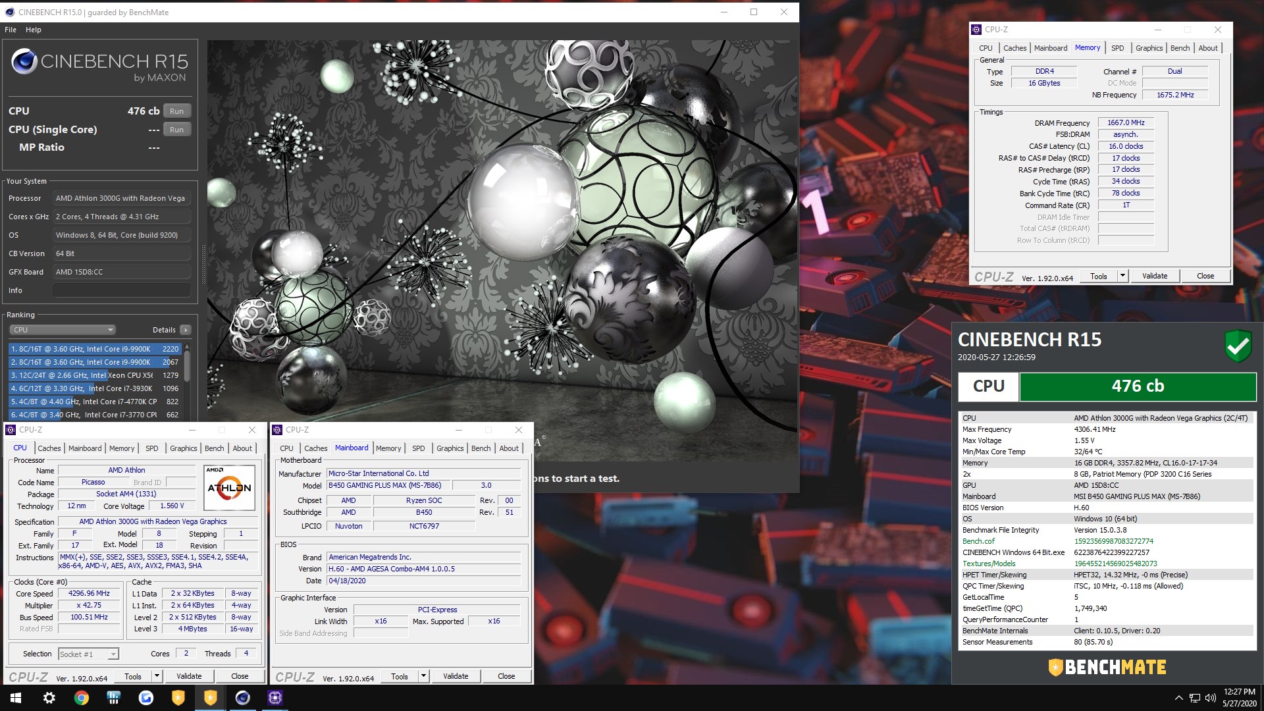Open Tools dropdown arrow in Memory CPU-Z window
The image size is (1264, 711).
click(1122, 276)
